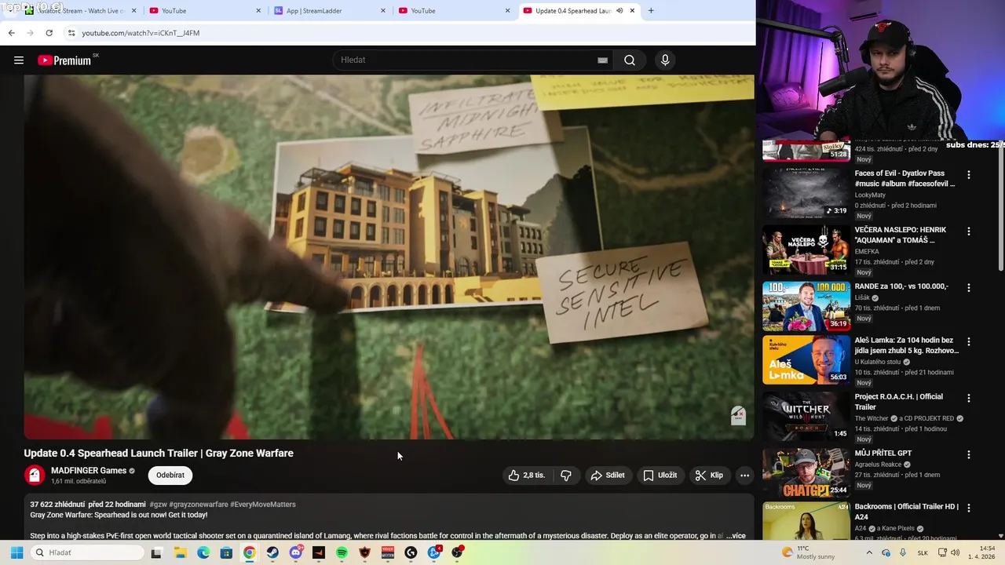Viewport: 1005px width, 565px height.
Task: Click the Windows Start button
Action: click(16, 553)
